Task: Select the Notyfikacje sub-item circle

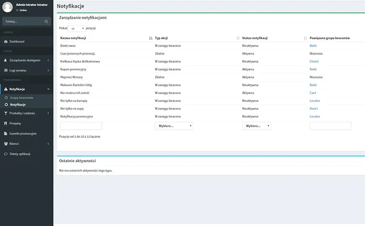Action: 6,105
